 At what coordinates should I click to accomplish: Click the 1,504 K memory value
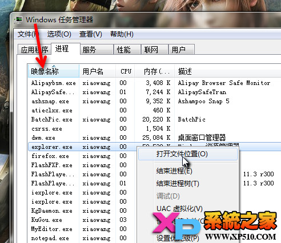pos(158,128)
